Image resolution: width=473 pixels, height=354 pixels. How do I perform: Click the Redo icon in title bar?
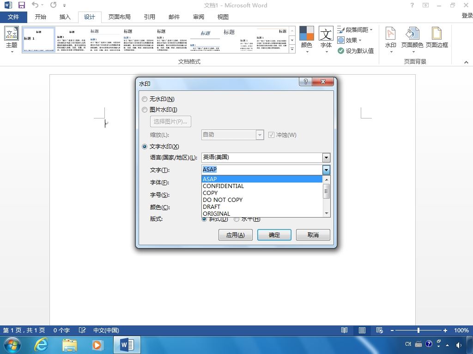(54, 5)
